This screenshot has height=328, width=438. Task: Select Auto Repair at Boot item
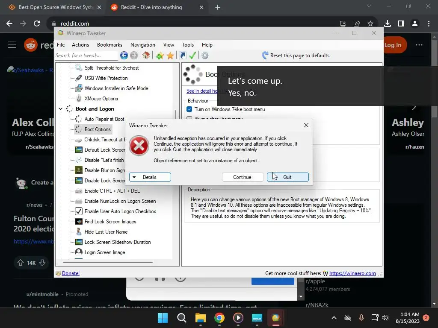104,119
